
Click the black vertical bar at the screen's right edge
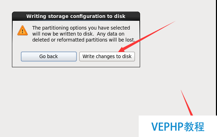point(216,58)
